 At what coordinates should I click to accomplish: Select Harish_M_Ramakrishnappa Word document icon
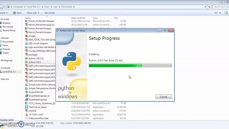26,21
